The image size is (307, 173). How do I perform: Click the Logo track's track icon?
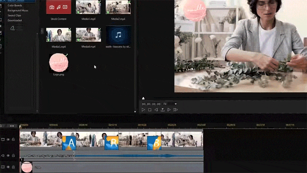(x=3, y=167)
